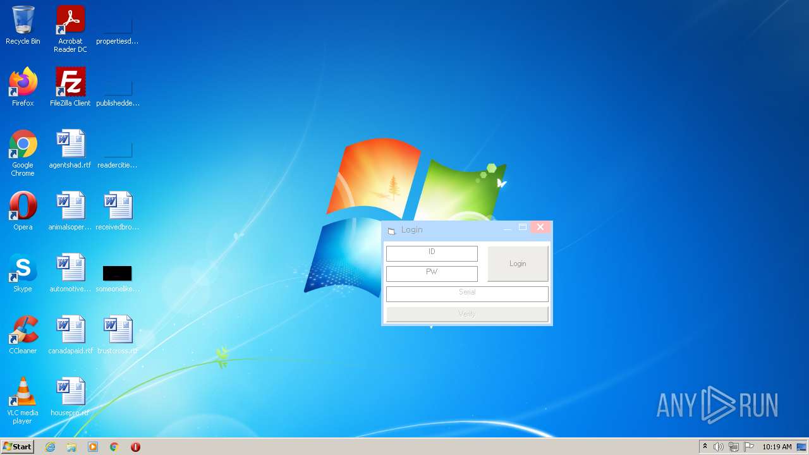Select the VLC media player shortcut
This screenshot has width=809, height=455.
coord(23,401)
